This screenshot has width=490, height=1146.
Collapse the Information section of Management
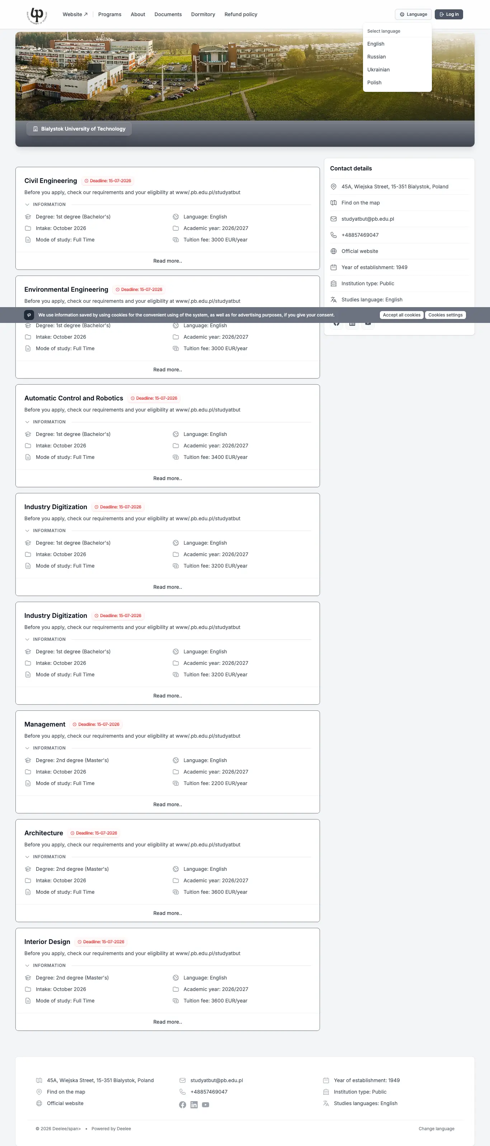[x=45, y=748]
